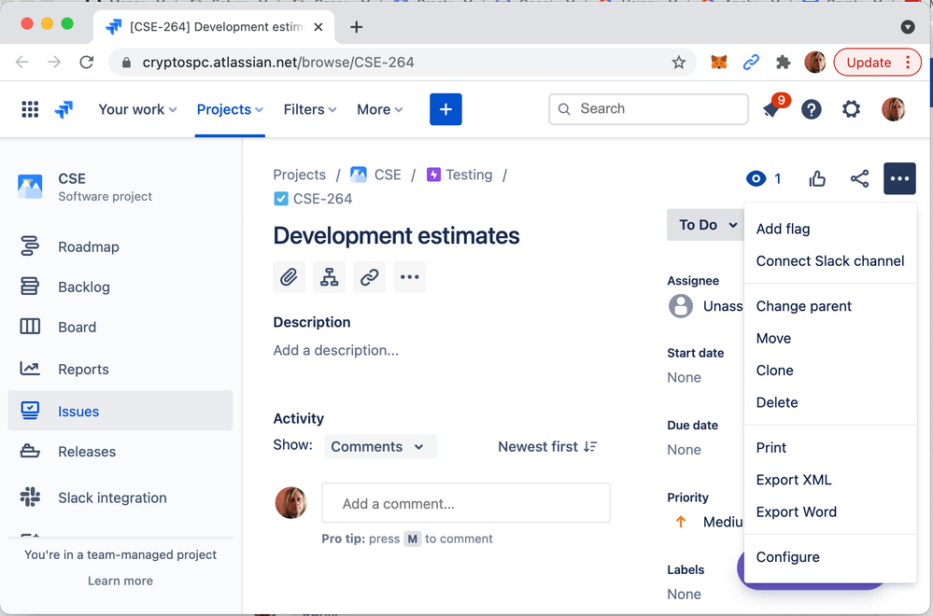This screenshot has height=616, width=933.
Task: Click the share issue icon
Action: (859, 178)
